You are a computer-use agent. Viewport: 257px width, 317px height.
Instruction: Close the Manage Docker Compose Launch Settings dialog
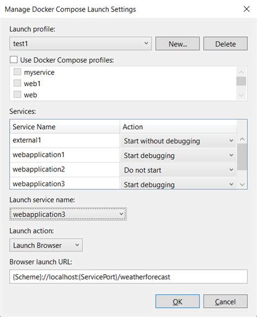pyautogui.click(x=247, y=9)
